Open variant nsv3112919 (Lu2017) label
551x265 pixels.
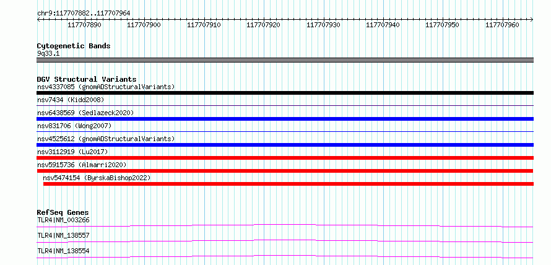click(72, 152)
